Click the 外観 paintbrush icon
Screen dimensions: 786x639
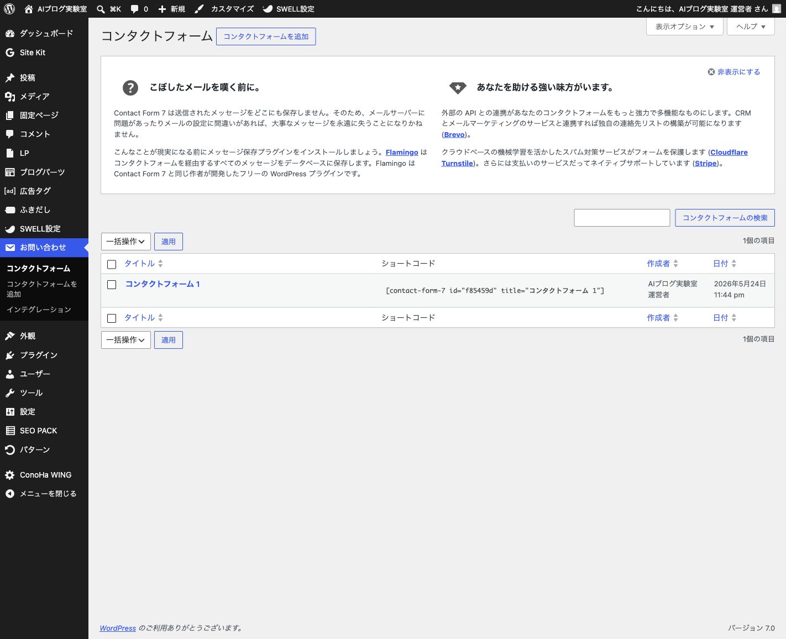(10, 336)
